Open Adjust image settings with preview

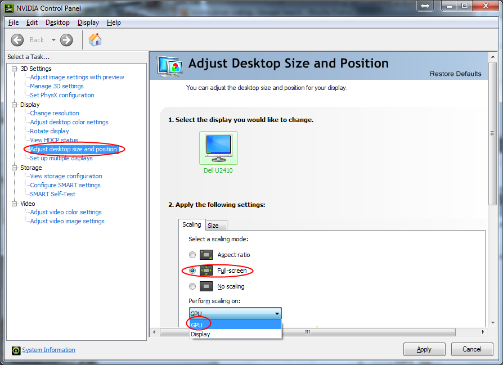tap(77, 77)
